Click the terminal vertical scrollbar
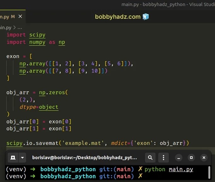 [x=209, y=172]
